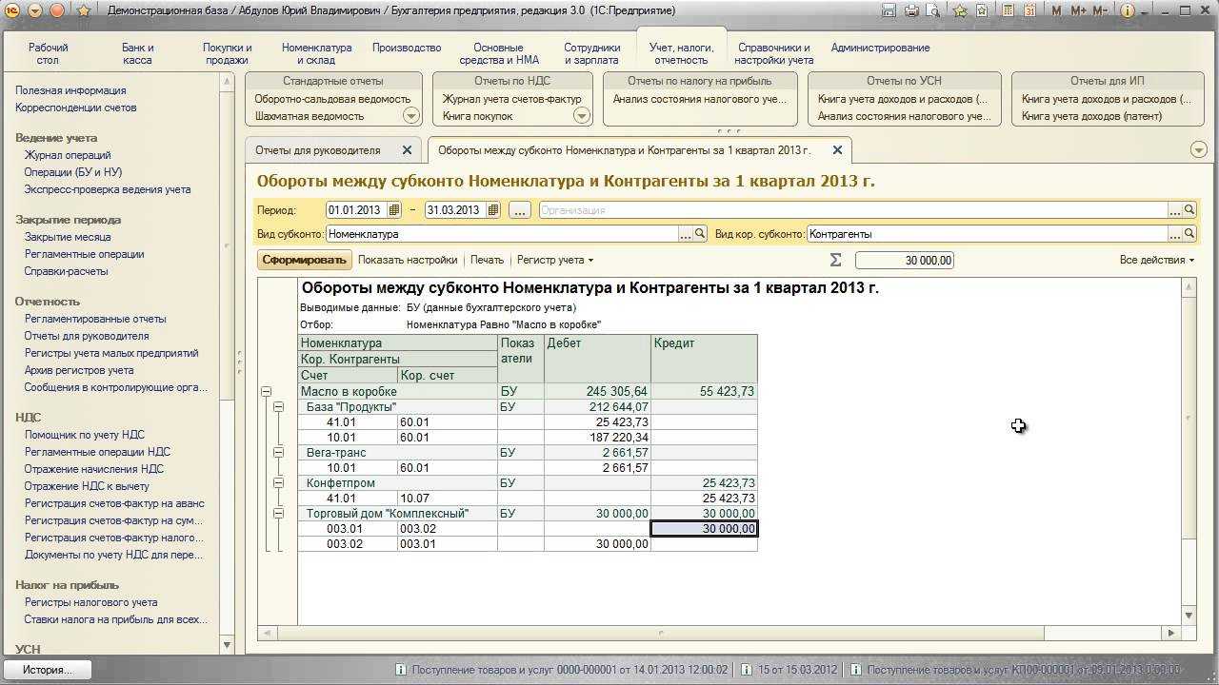This screenshot has height=685, width=1219.
Task: Click the report's vertical scrollbar
Action: pyautogui.click(x=1189, y=452)
